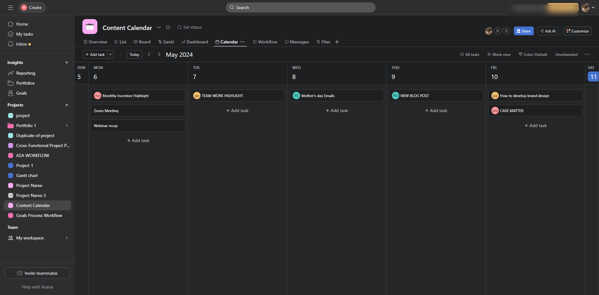This screenshot has height=295, width=599.
Task: Go to next week arrow
Action: [x=159, y=54]
